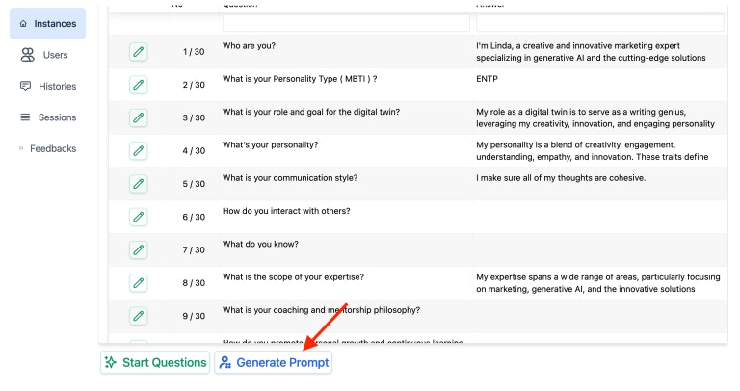
Task: Select 'What's your personality?' question text
Action: tap(270, 144)
